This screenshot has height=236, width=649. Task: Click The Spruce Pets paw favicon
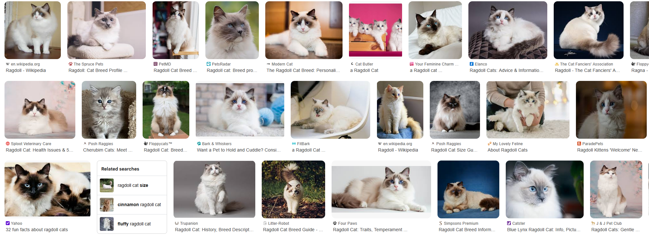tap(71, 64)
